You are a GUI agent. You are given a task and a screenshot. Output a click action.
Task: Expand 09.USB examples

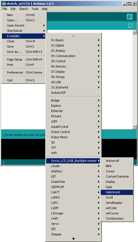tap(73, 82)
